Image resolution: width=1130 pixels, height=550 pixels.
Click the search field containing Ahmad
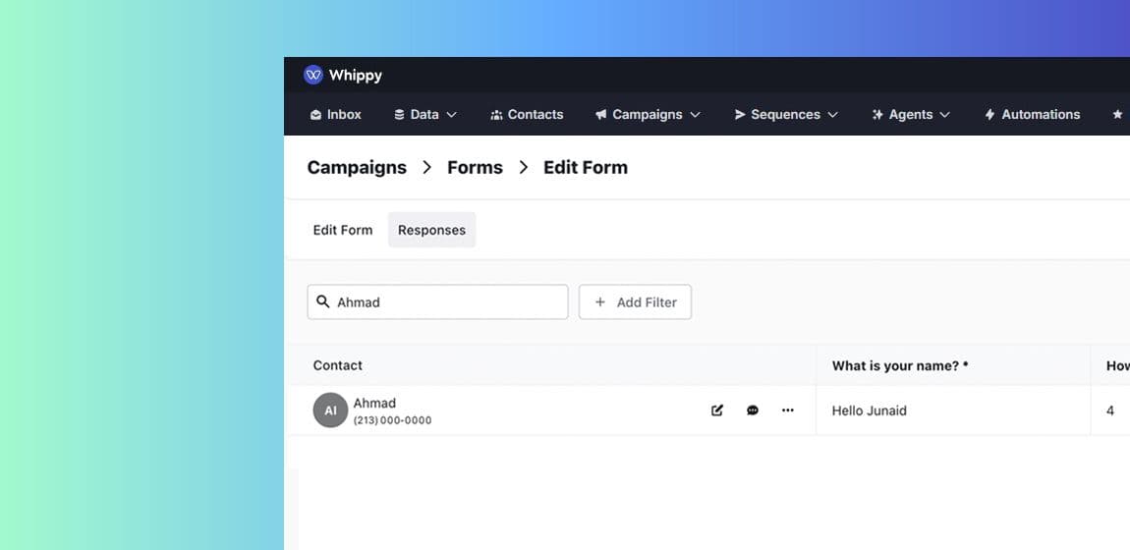437,302
